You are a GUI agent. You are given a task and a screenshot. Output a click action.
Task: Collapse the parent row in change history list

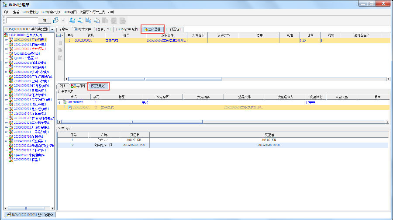pyautogui.click(x=59, y=102)
